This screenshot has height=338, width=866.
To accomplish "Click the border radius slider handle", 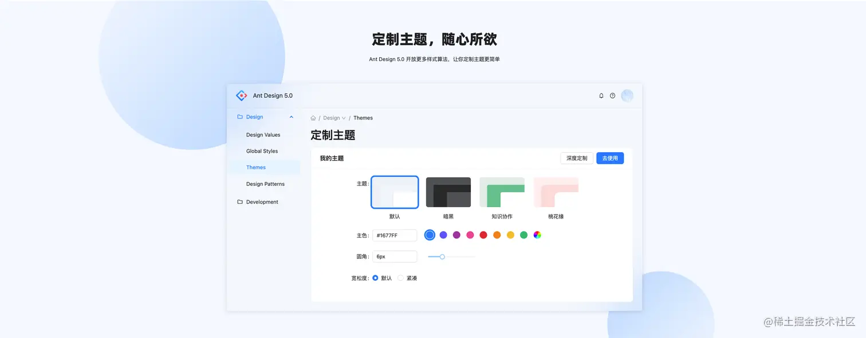I will pos(442,257).
